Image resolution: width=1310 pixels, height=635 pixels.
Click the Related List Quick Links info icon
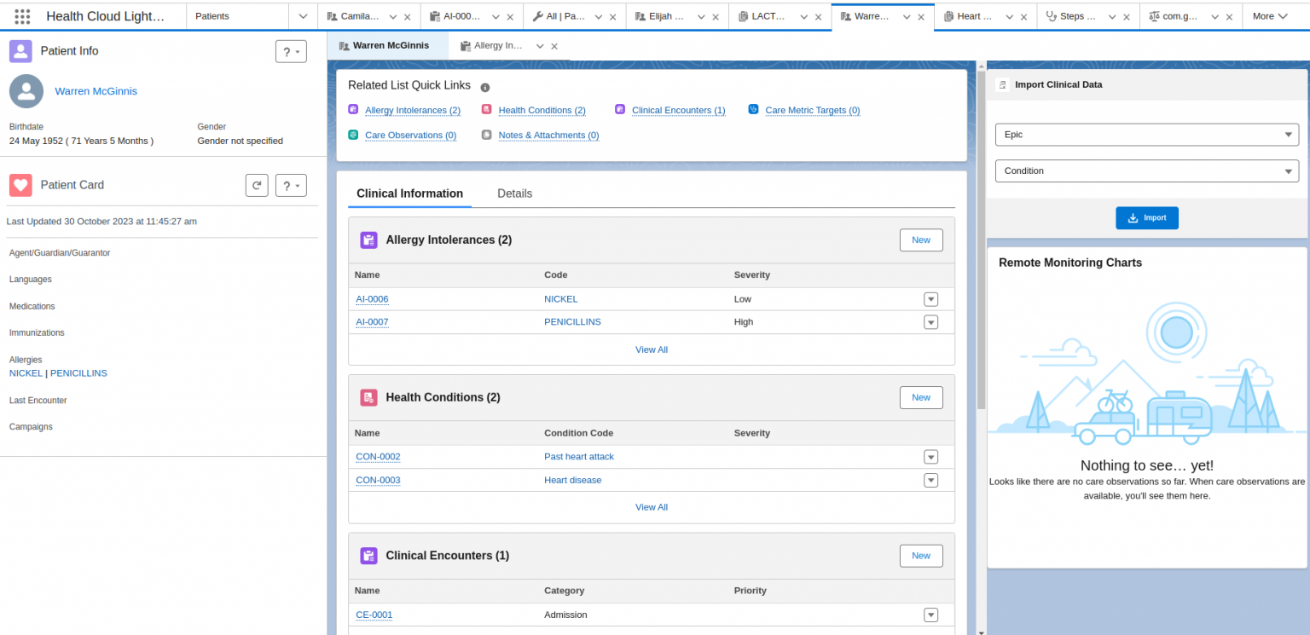[484, 85]
